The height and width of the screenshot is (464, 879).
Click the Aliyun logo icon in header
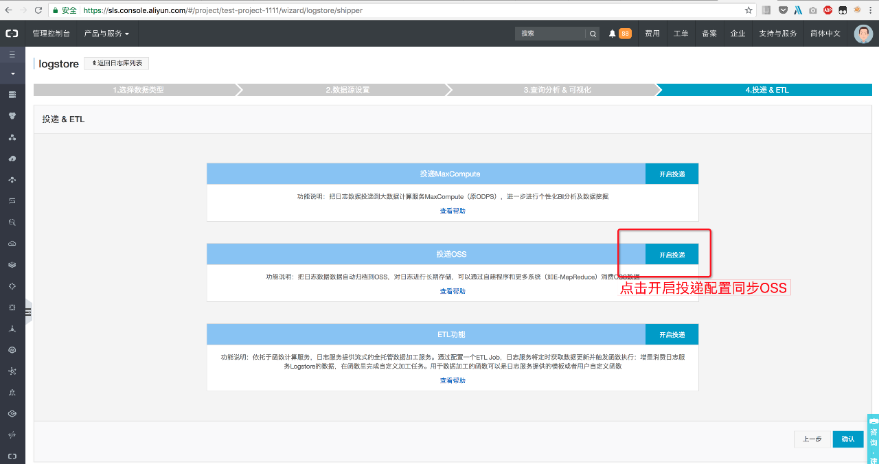pyautogui.click(x=12, y=33)
